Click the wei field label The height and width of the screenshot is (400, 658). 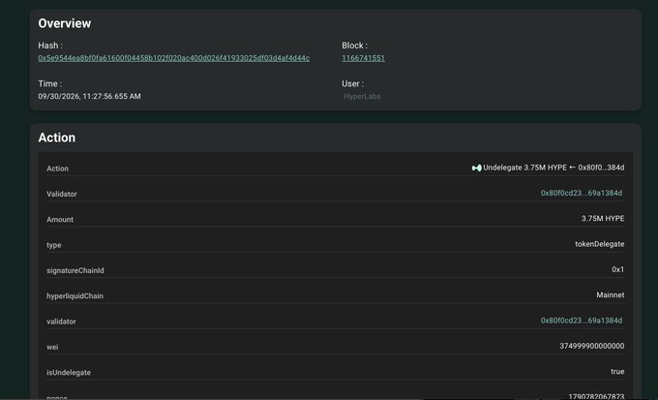(x=52, y=347)
